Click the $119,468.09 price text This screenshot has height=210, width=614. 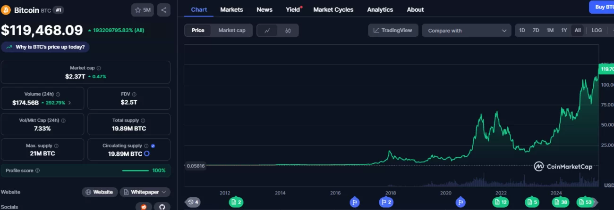(42, 30)
